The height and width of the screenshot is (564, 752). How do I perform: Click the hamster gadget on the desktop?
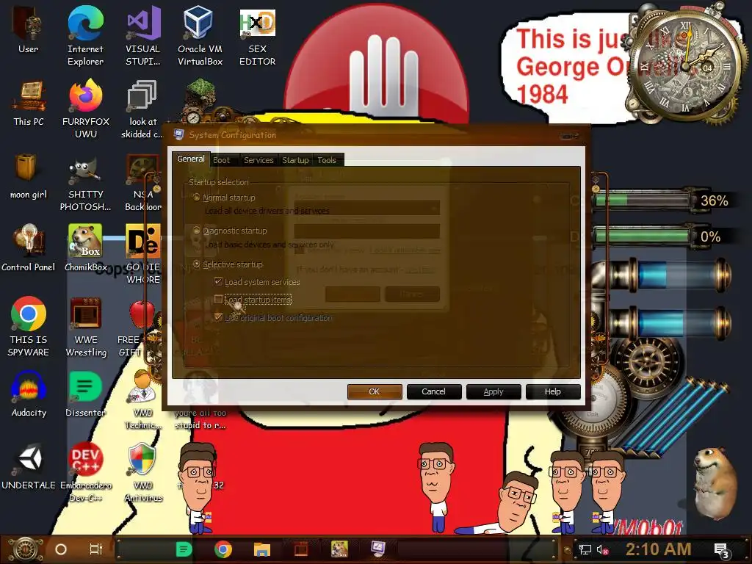[x=714, y=485]
